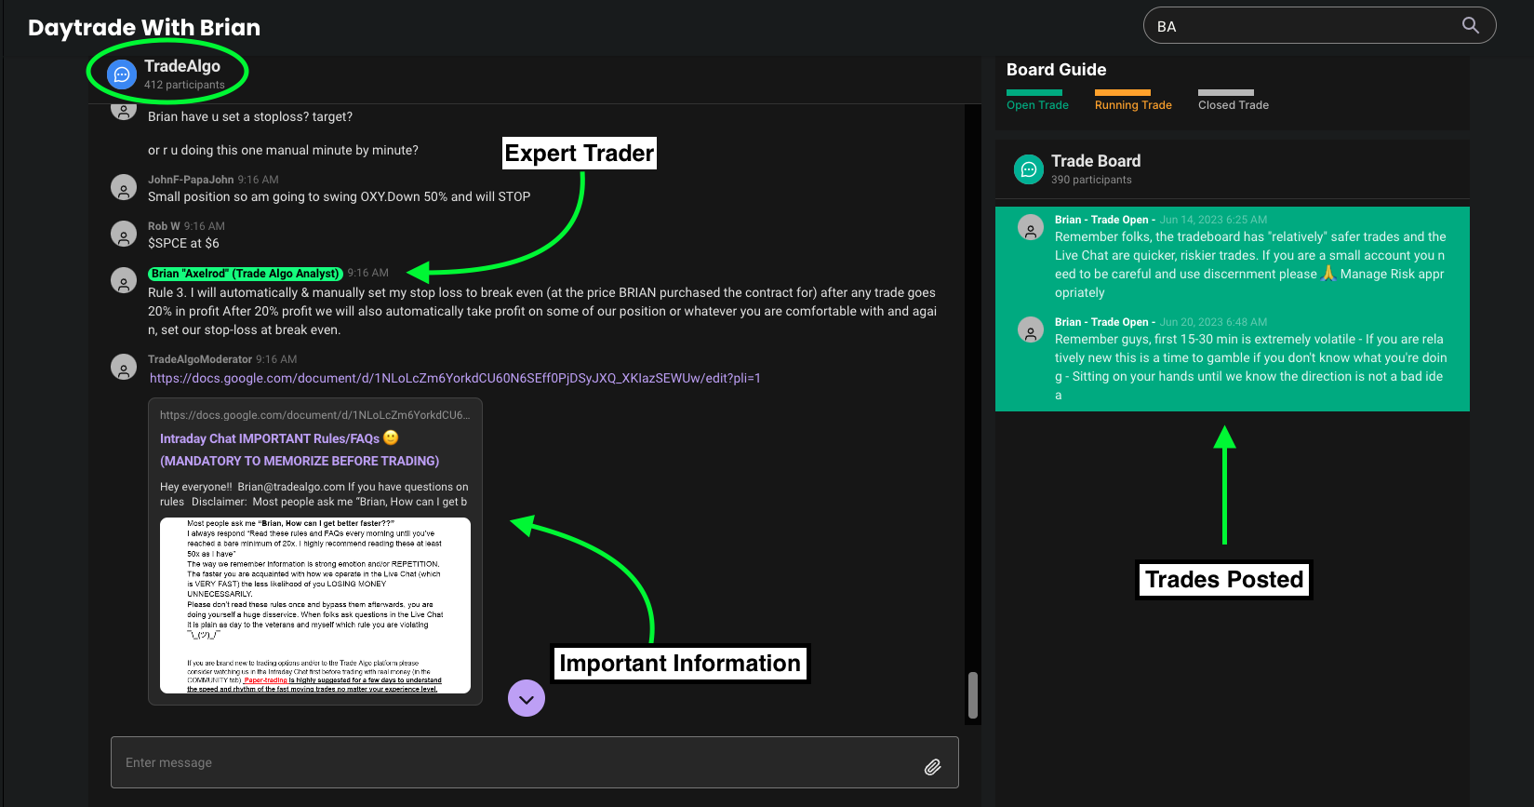Click the chat scrollbar thumb
1534x807 pixels.
[973, 695]
